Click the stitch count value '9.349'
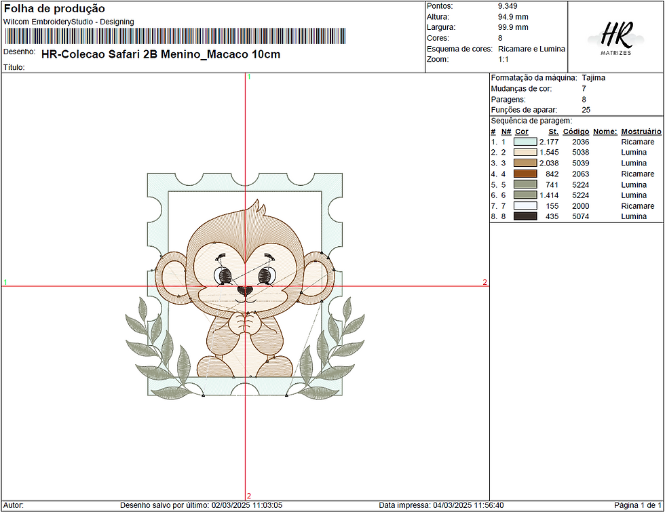 508,6
